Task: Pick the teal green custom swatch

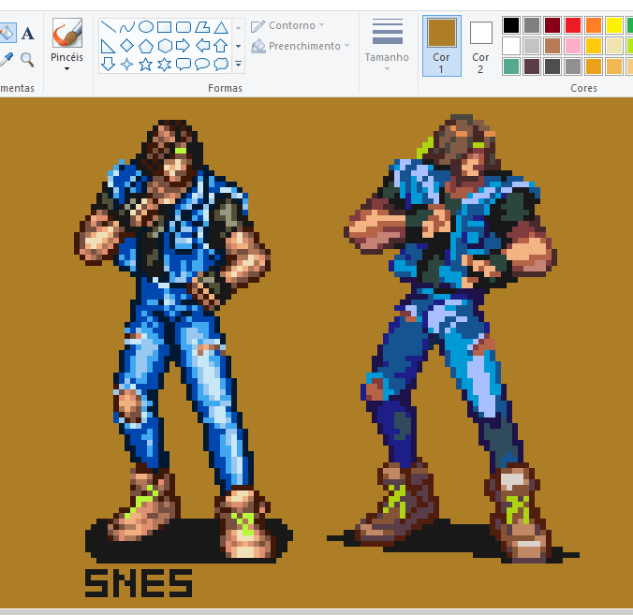Action: 511,66
